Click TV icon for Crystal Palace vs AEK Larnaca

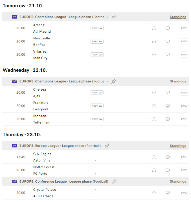point(168,193)
